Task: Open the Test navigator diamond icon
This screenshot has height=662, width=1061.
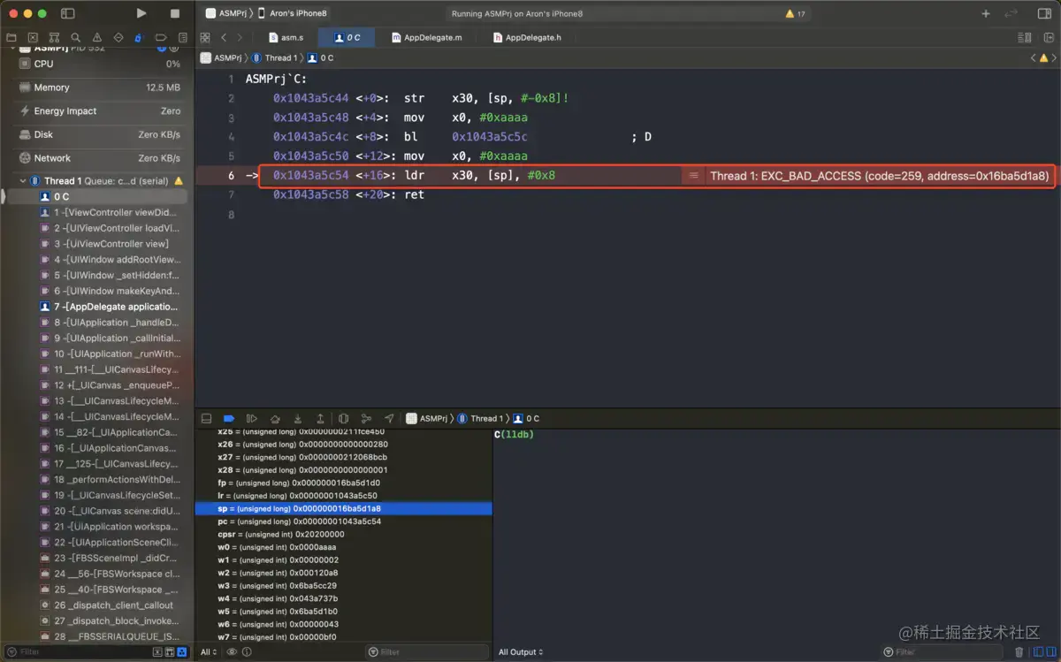Action: (x=118, y=38)
